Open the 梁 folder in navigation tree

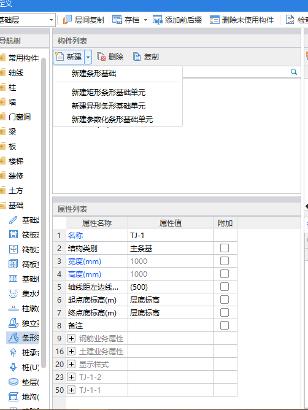tap(2, 131)
